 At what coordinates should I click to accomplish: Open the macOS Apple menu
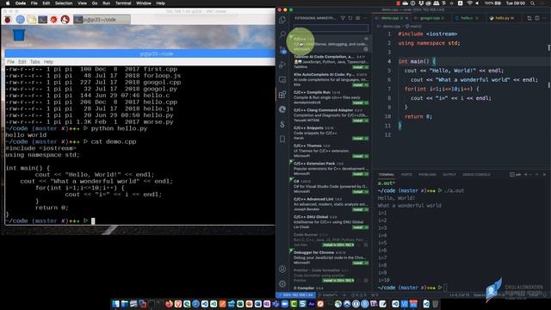[8, 3]
